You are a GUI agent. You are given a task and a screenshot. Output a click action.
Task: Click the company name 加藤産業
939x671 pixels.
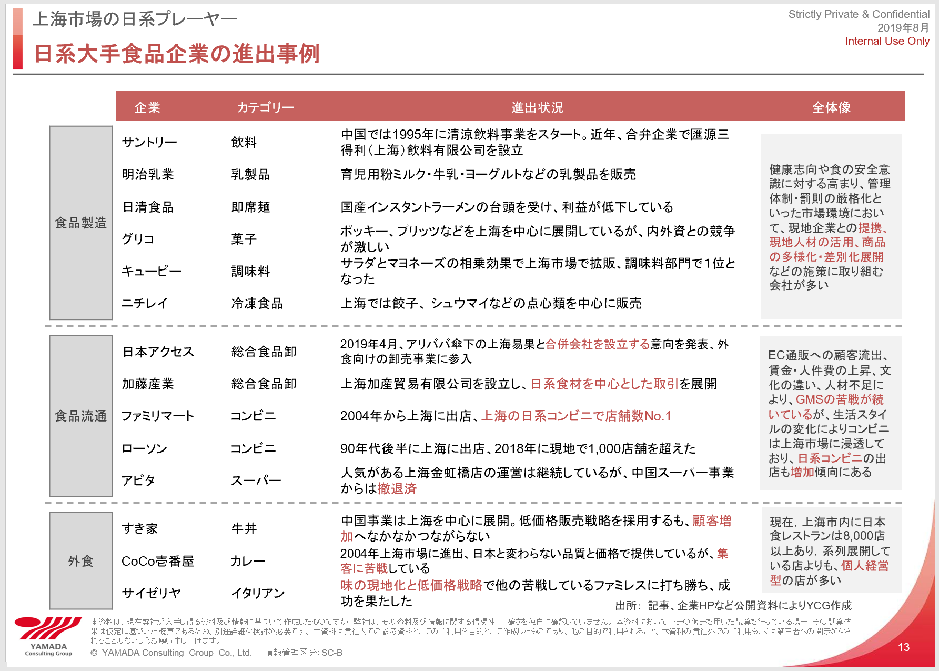[148, 384]
